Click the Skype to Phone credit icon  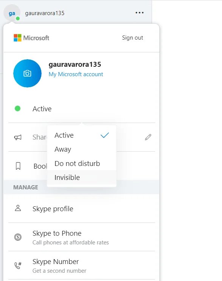(18, 237)
